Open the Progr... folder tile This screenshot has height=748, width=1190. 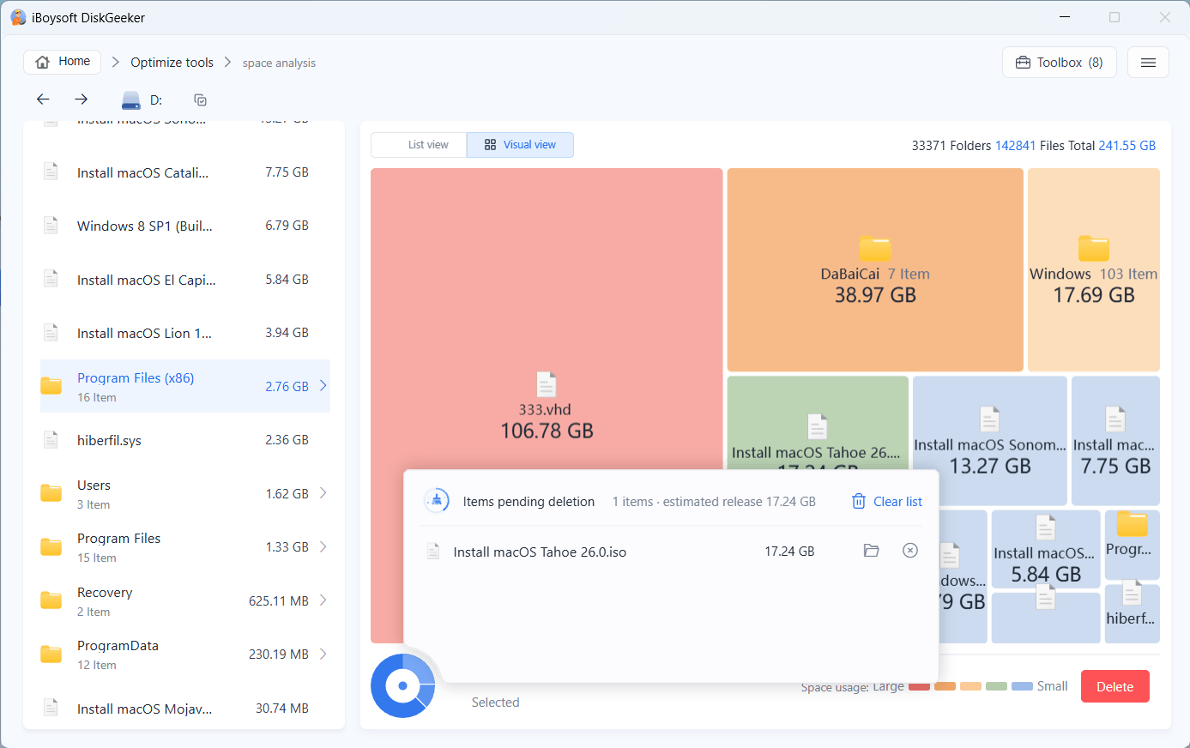1133,545
